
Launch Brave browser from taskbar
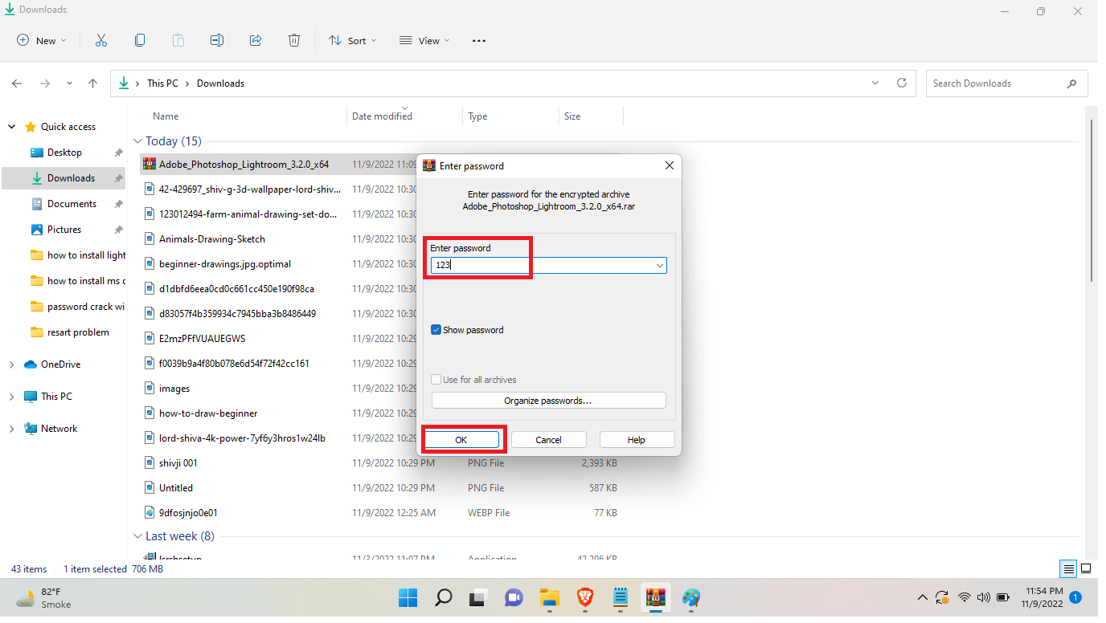click(x=585, y=597)
